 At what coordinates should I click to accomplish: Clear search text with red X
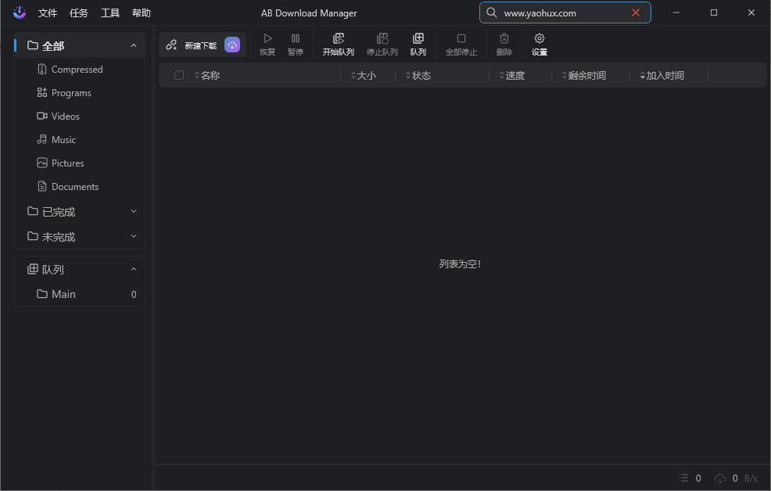(x=636, y=13)
